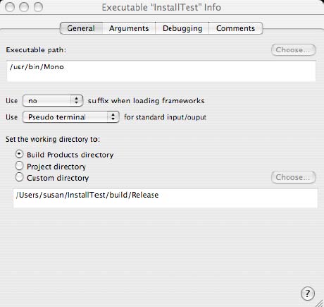Click the red close window button
This screenshot has width=324, height=307.
tap(10, 7)
